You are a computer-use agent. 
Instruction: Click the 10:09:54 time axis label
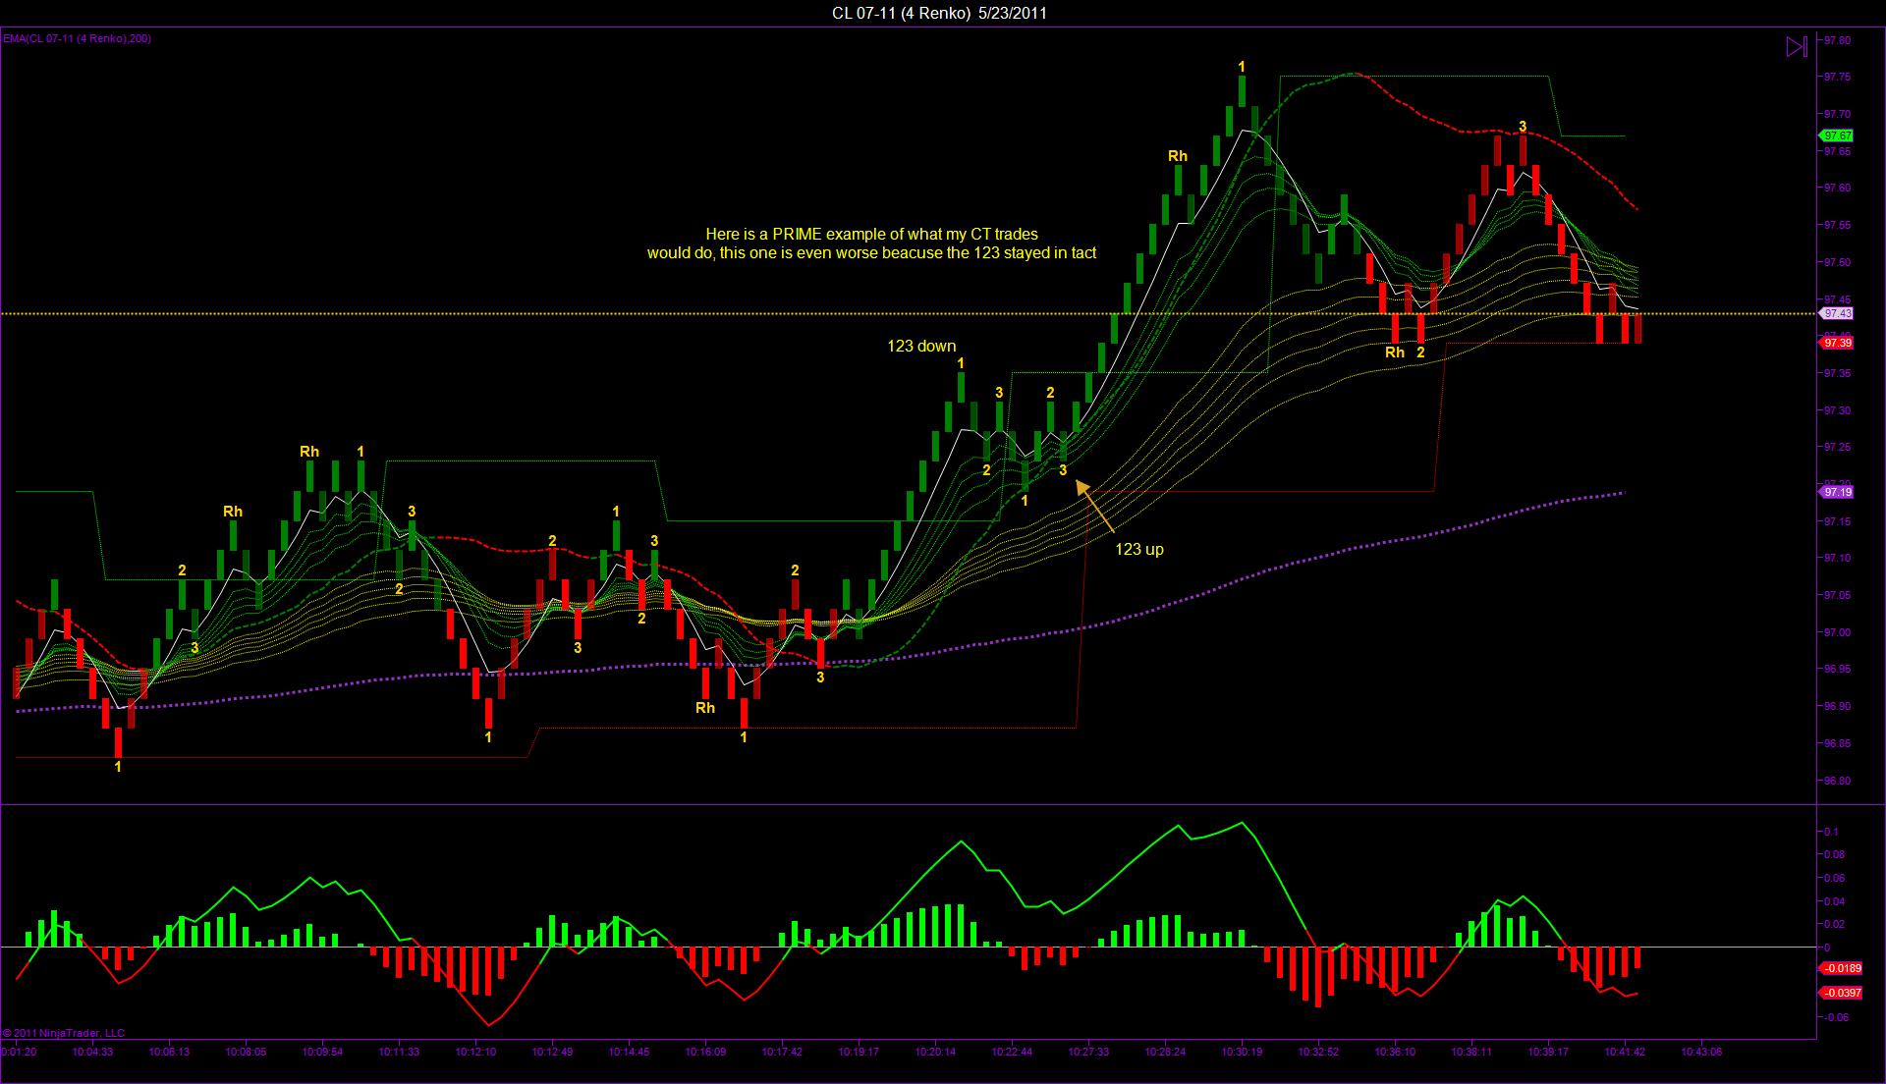coord(322,1052)
